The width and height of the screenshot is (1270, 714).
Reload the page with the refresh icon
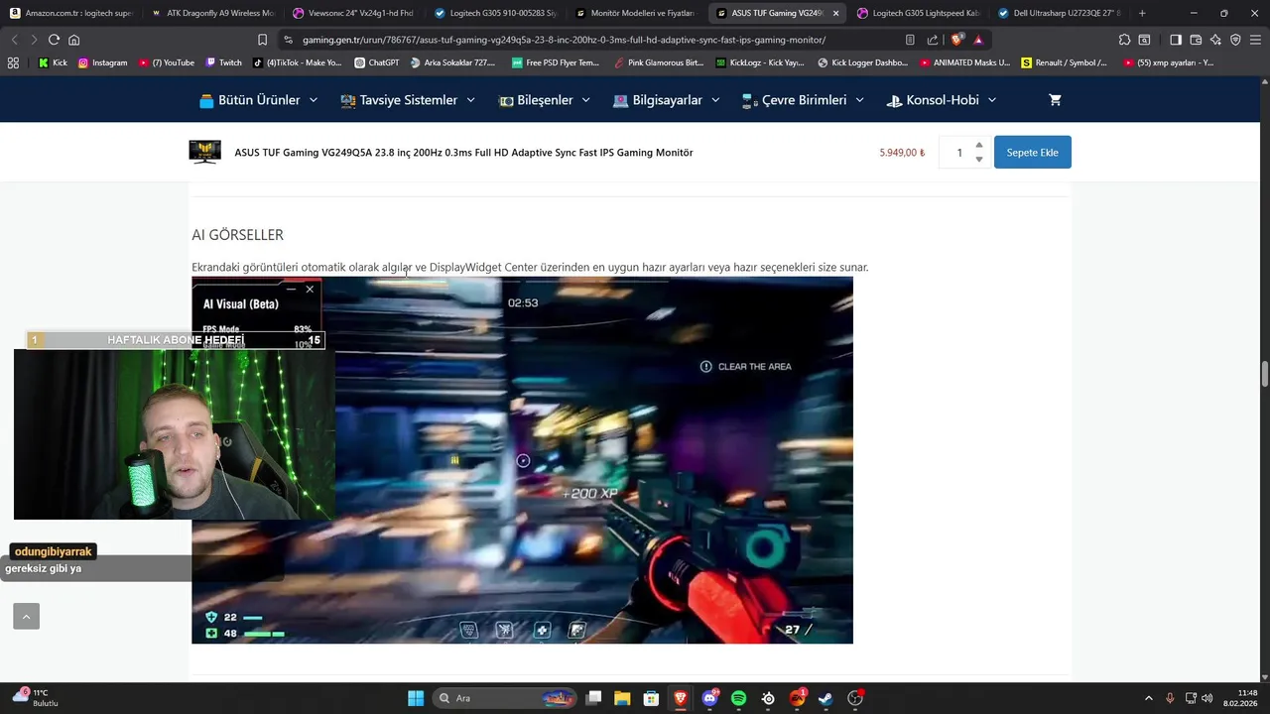pyautogui.click(x=54, y=40)
